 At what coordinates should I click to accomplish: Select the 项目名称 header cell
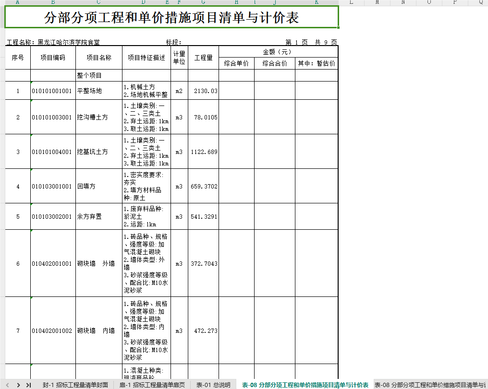(x=99, y=58)
